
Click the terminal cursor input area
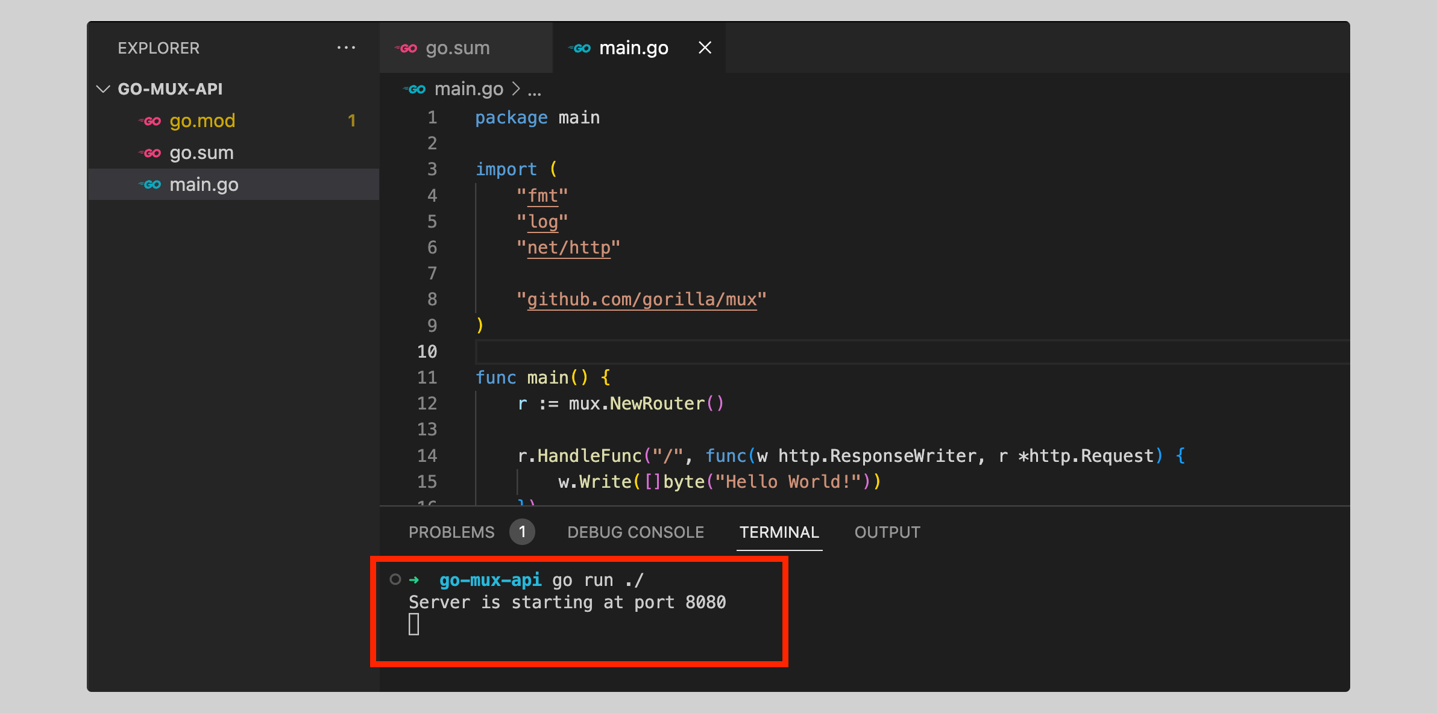[414, 624]
